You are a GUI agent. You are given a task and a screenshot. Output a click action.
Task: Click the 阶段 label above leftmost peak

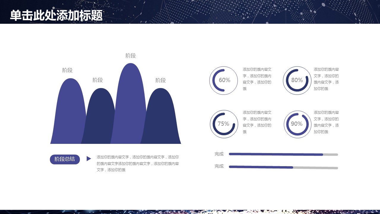(x=67, y=70)
